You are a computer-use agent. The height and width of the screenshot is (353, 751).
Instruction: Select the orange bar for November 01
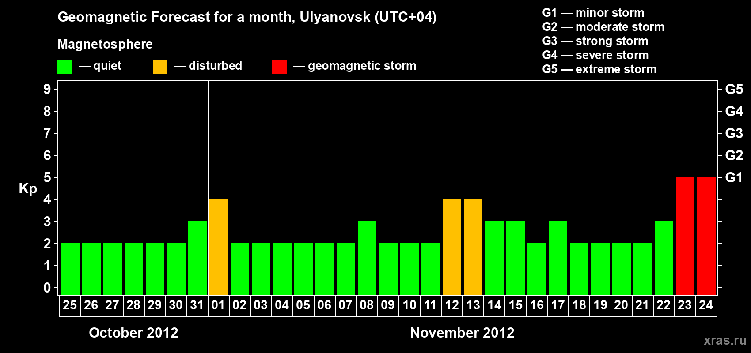[x=219, y=247]
